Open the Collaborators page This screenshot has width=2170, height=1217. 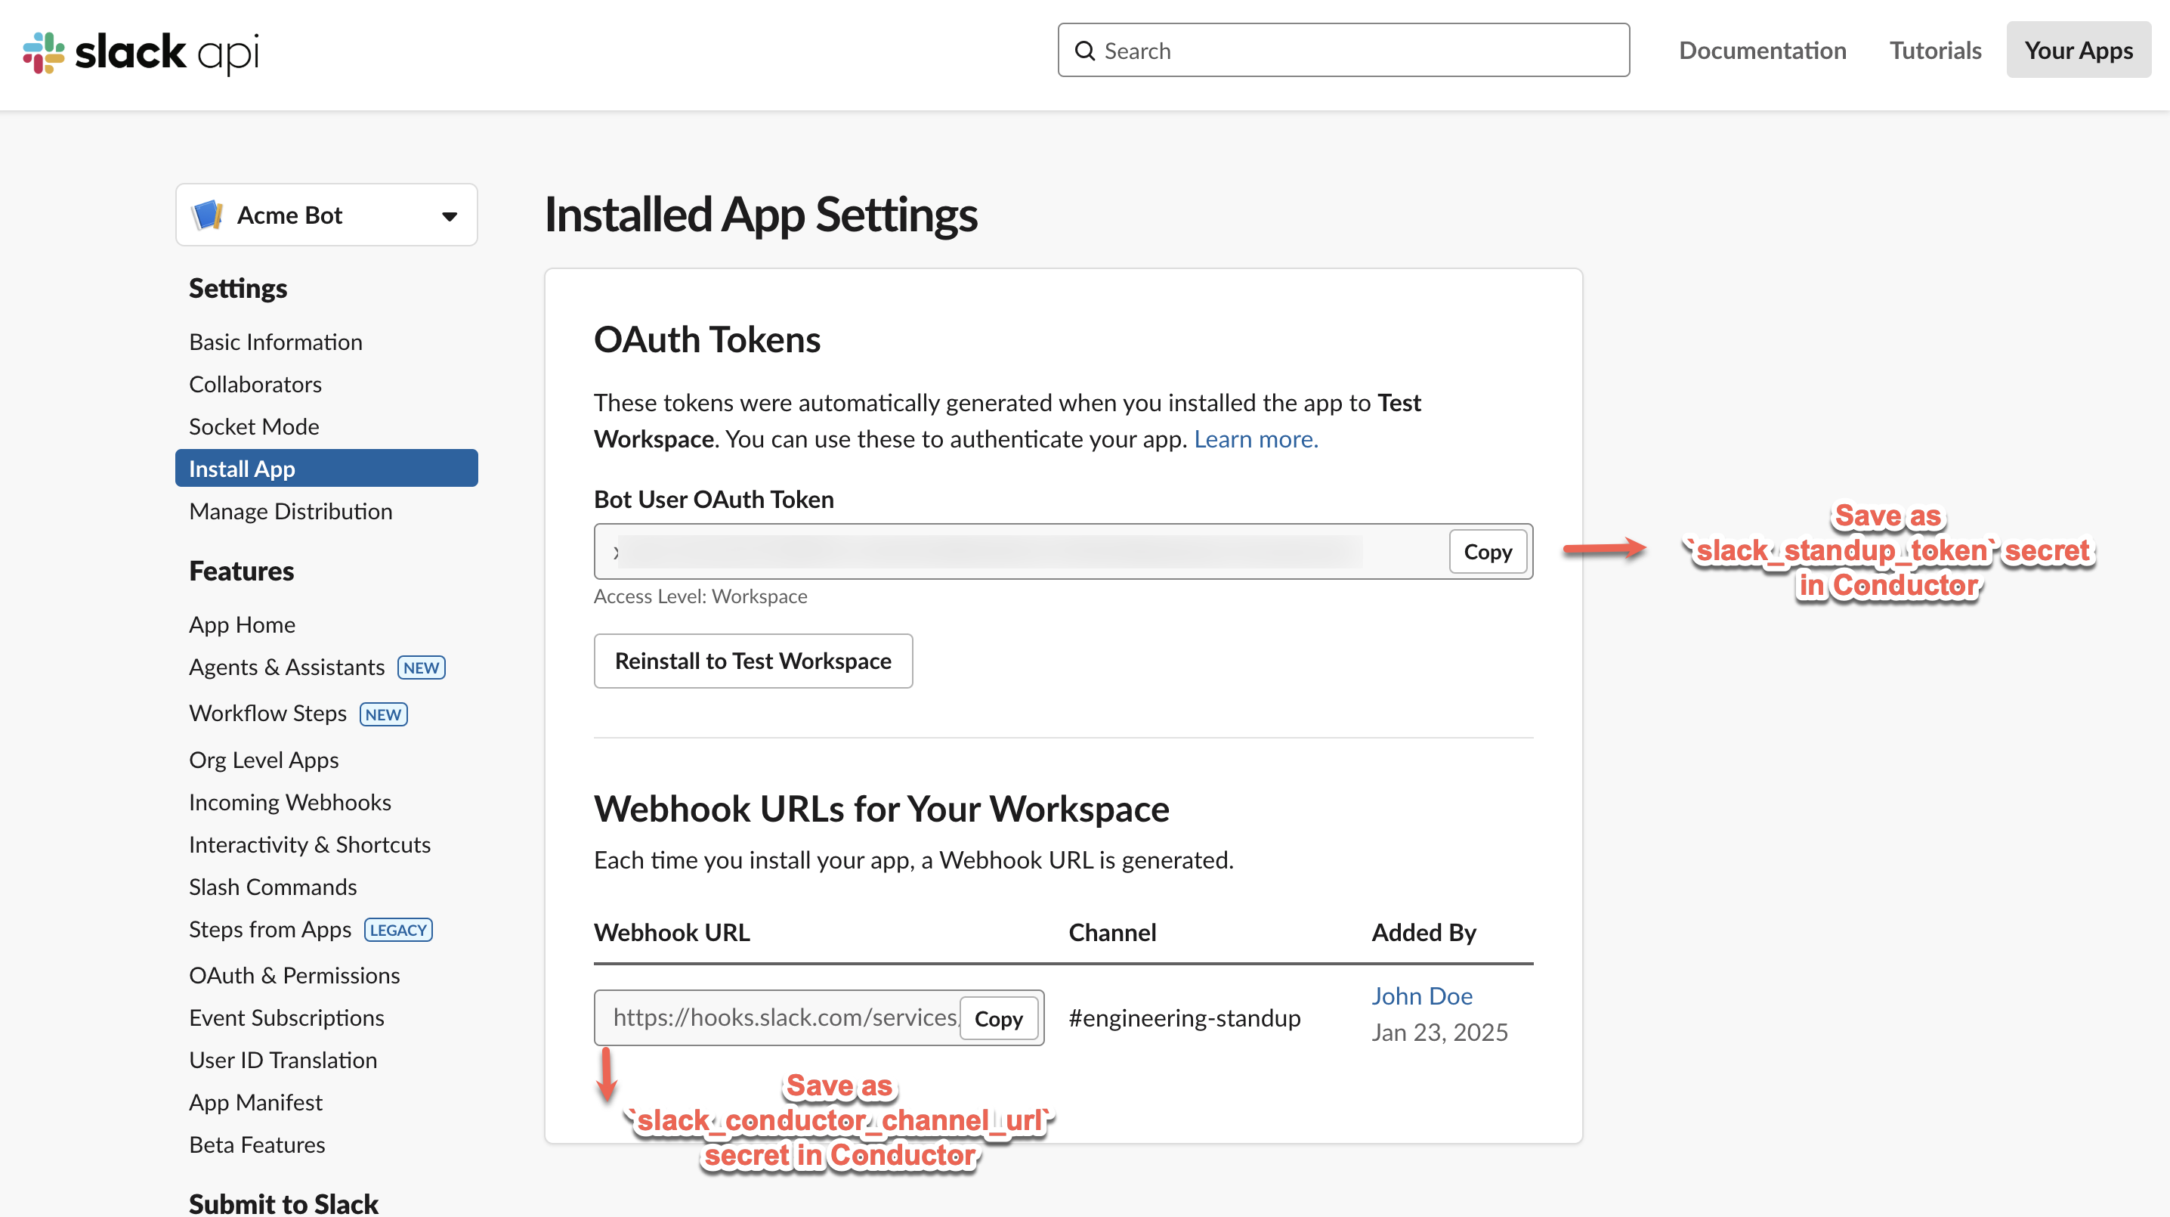[x=255, y=383]
